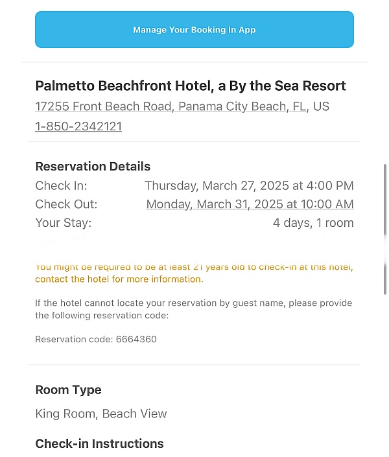This screenshot has height=457, width=389.
Task: Click the faded Guest Information row
Action: pos(194,240)
